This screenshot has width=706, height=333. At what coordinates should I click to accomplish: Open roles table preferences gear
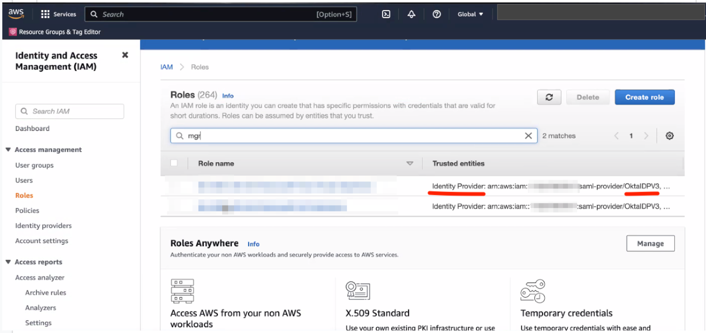(x=669, y=136)
